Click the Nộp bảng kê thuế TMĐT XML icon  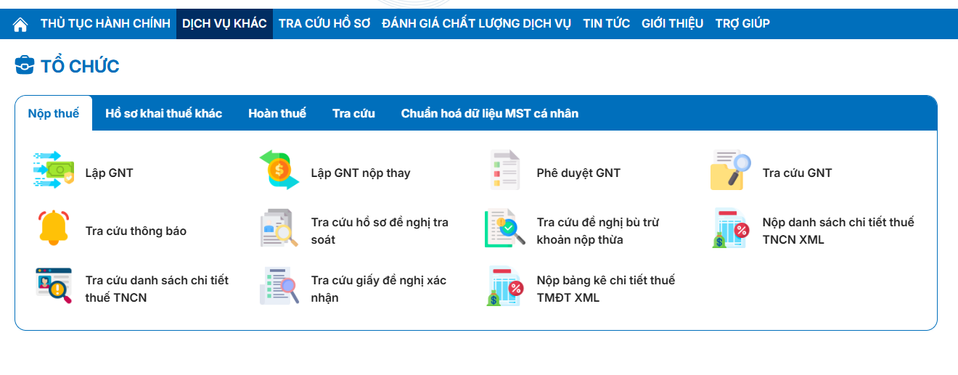tap(505, 287)
